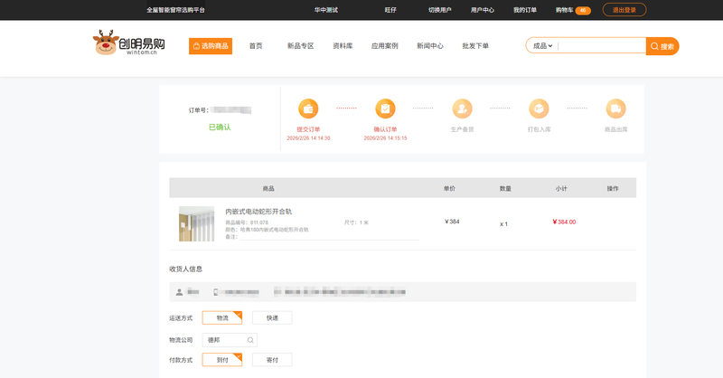
Task: Click the 全屋智能窗帘选购平台 text
Action: pos(175,10)
